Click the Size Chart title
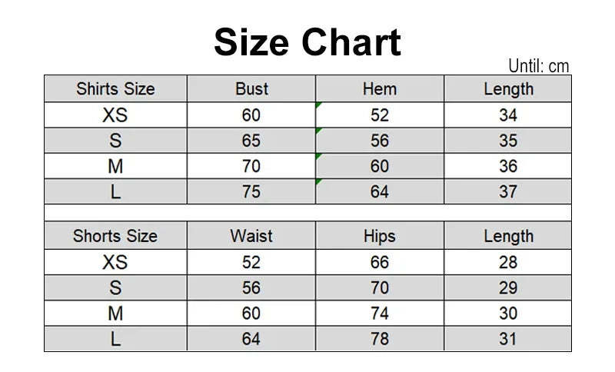This screenshot has height=372, width=615. click(307, 42)
